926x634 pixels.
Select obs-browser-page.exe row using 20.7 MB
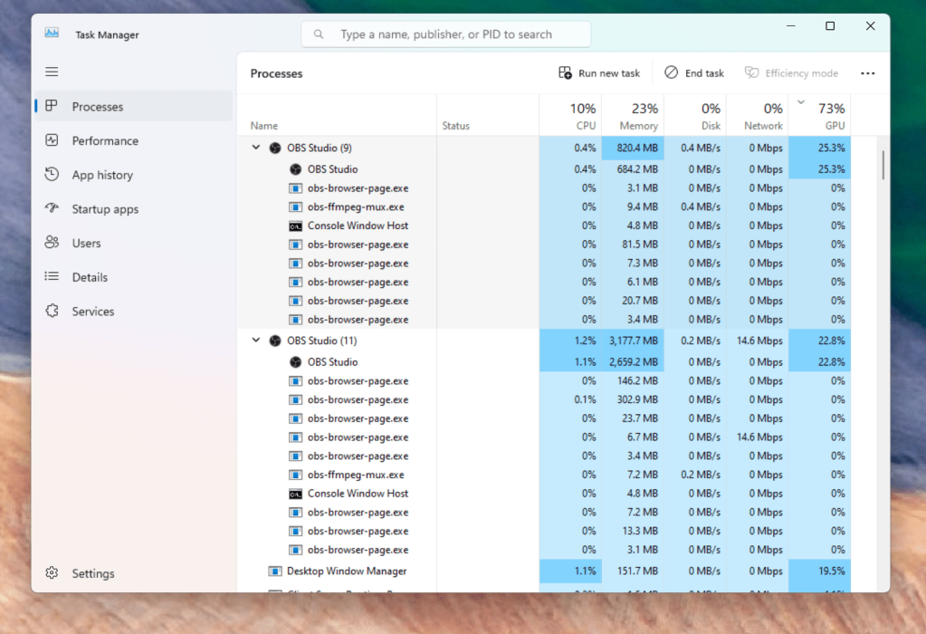click(544, 301)
